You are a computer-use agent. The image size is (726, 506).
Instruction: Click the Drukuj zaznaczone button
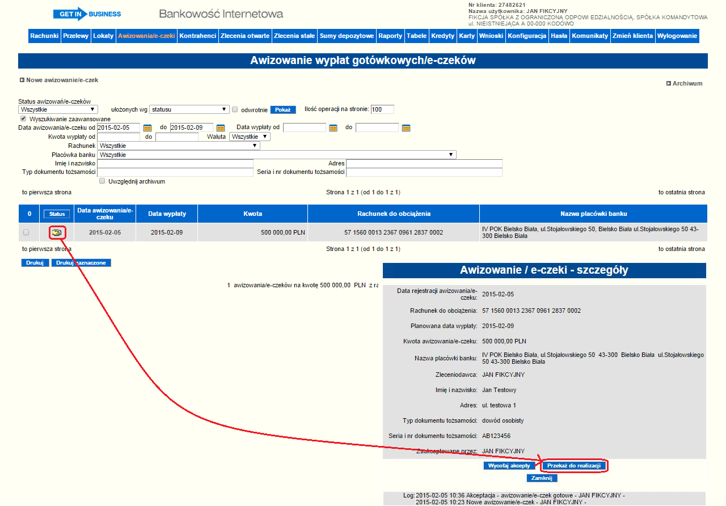click(x=81, y=263)
